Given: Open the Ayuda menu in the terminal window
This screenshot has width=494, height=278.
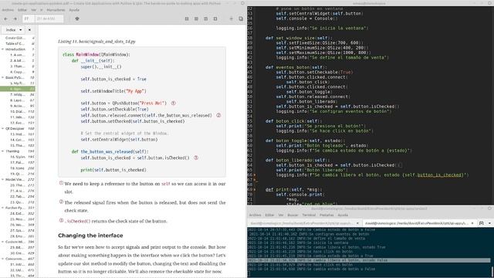Looking at the screenshot, I should click(343, 215).
